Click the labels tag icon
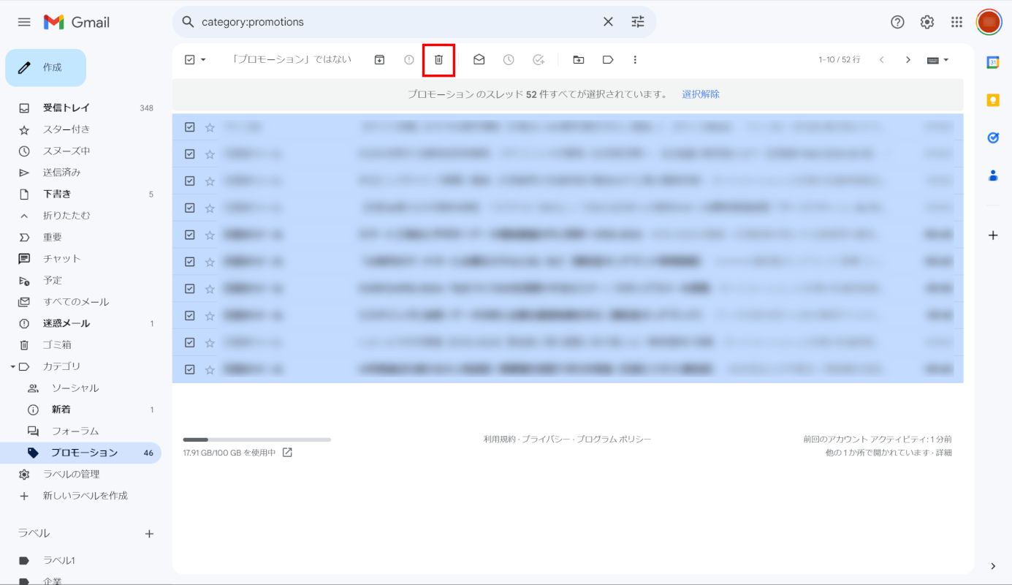This screenshot has height=585, width=1012. pos(608,60)
